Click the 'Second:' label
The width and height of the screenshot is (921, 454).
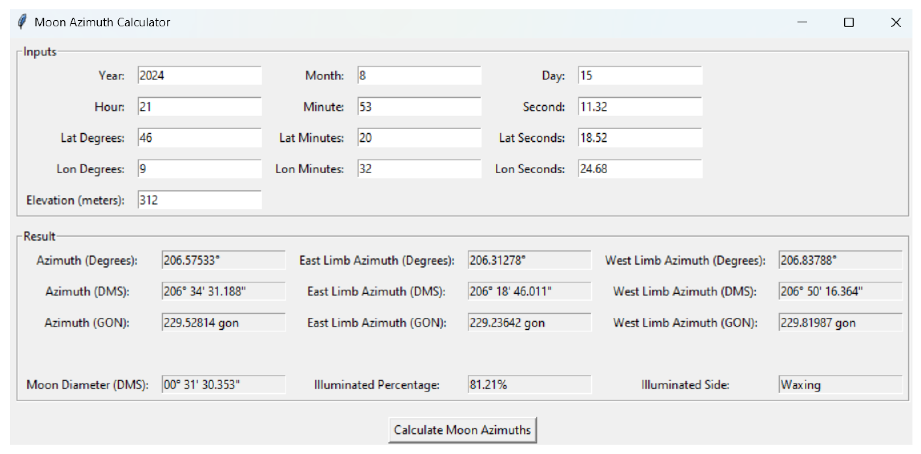pos(544,107)
